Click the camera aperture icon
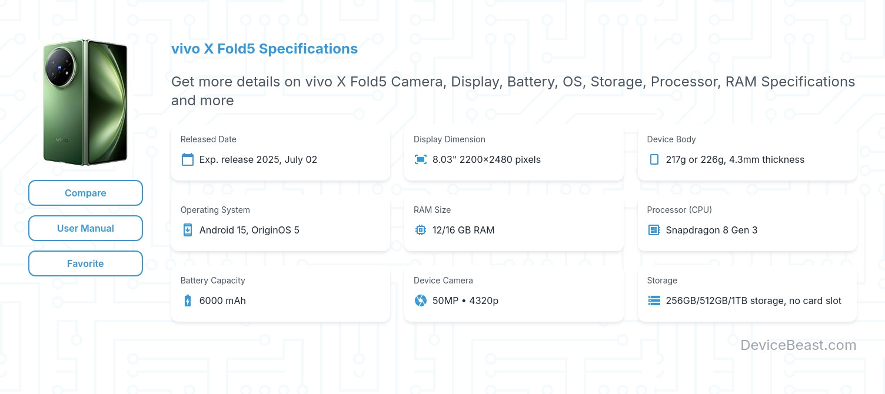 (421, 300)
